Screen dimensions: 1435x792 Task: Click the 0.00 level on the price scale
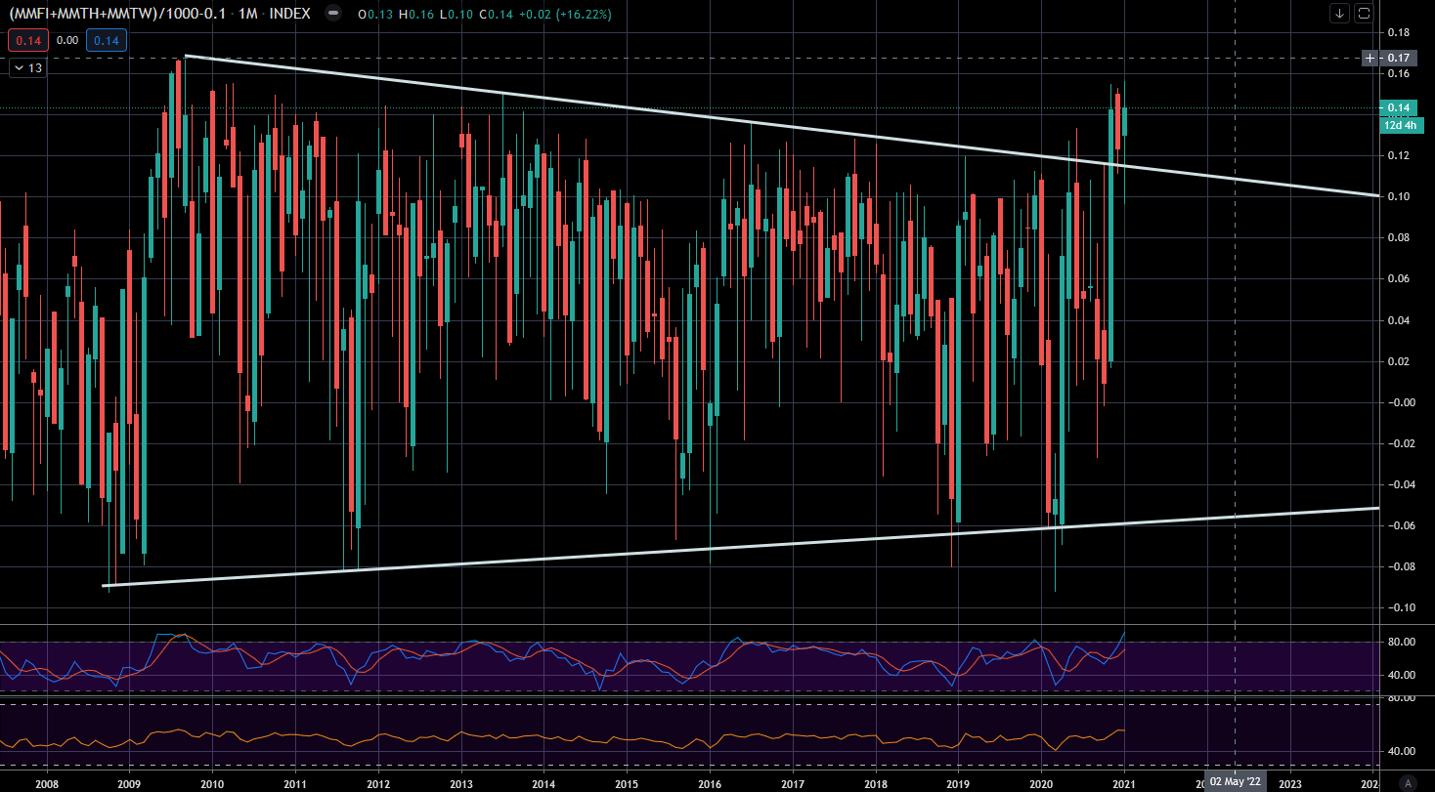[1401, 402]
